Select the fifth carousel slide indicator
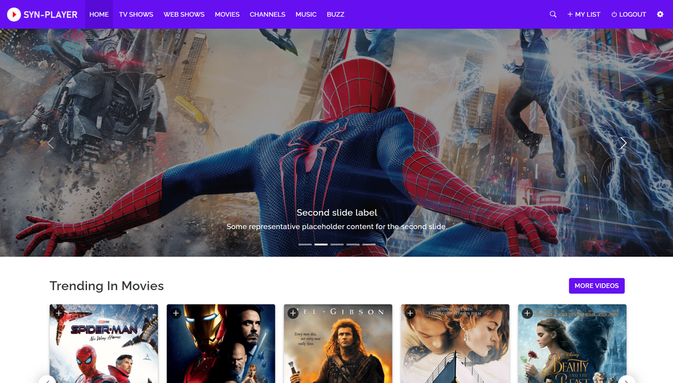This screenshot has height=383, width=673. 369,244
